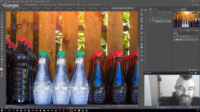
Task: Open the blend mode dropdown
Action: coord(155,15)
